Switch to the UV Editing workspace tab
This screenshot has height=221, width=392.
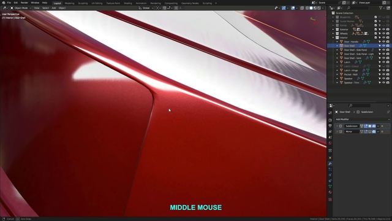pos(97,3)
